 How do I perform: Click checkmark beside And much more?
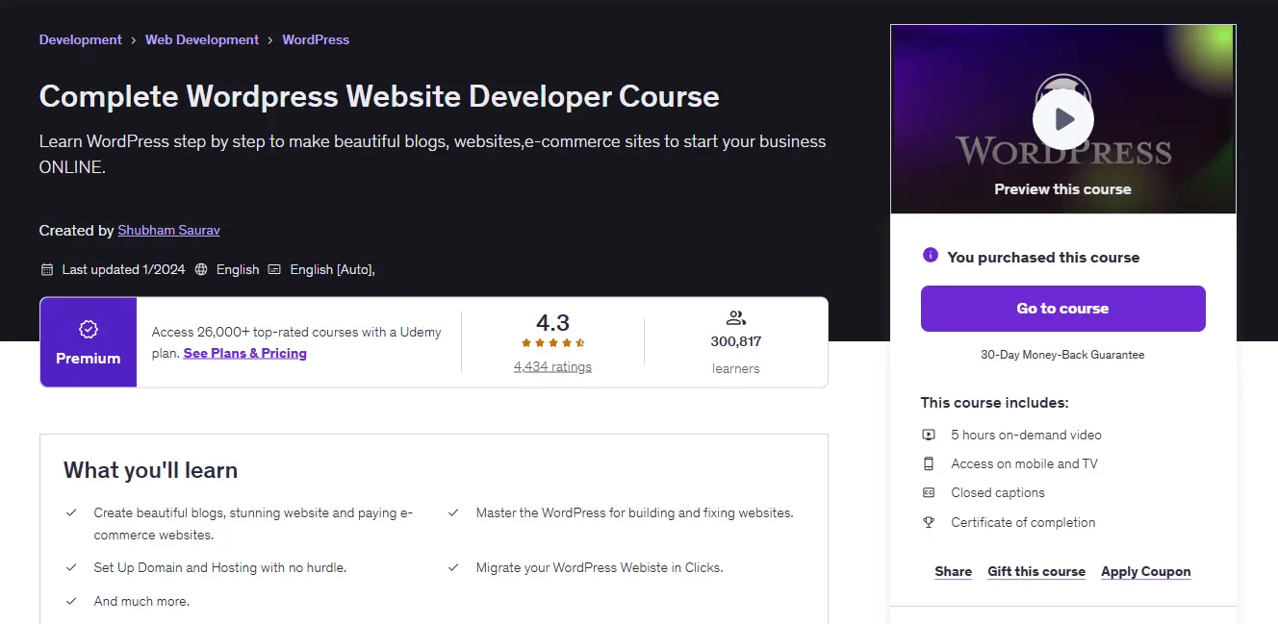click(71, 601)
